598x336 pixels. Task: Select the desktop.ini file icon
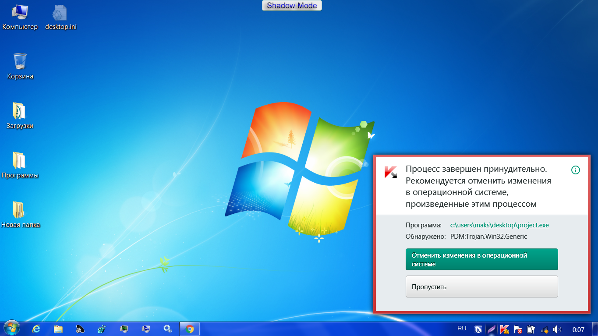coord(61,18)
